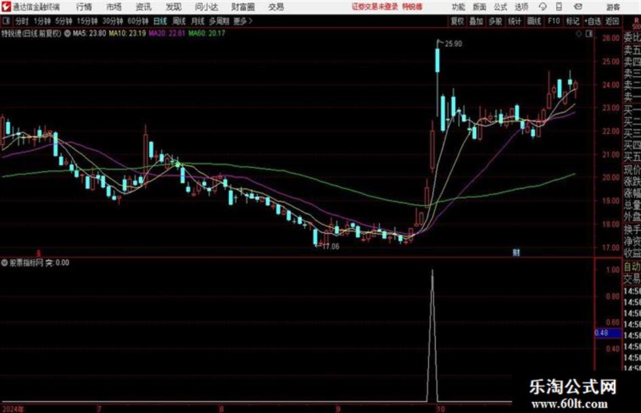The width and height of the screenshot is (641, 413).
Task: Open the F10 company info button
Action: (553, 21)
